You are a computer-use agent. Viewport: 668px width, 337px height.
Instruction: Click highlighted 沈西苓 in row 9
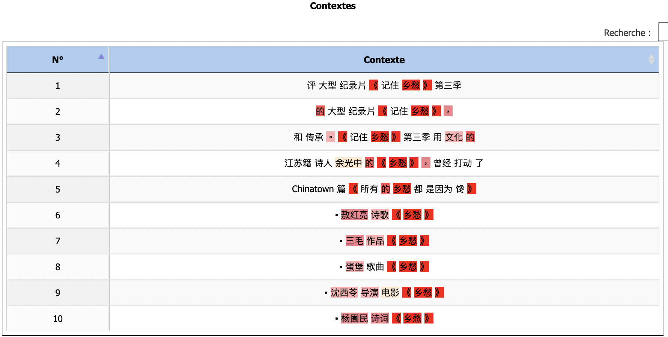click(x=344, y=292)
